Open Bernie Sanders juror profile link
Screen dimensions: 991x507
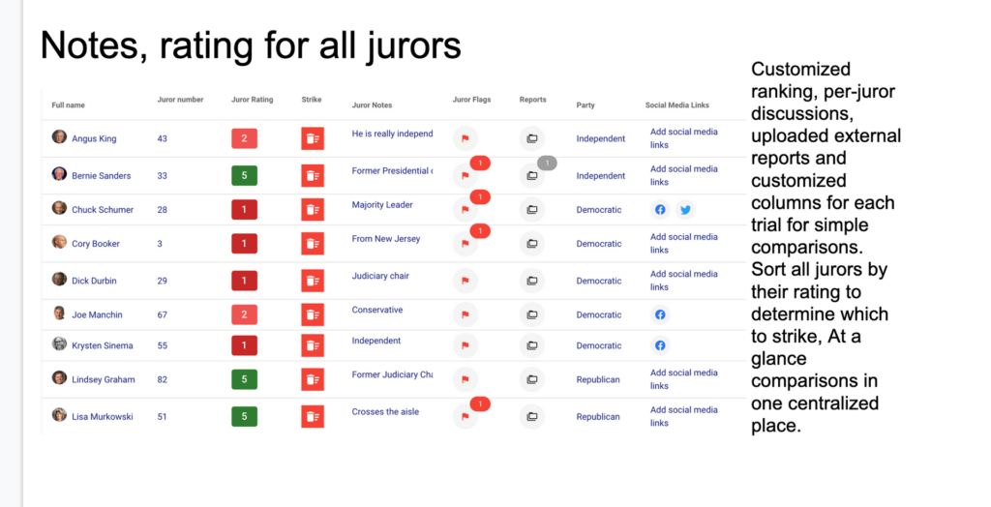click(101, 176)
